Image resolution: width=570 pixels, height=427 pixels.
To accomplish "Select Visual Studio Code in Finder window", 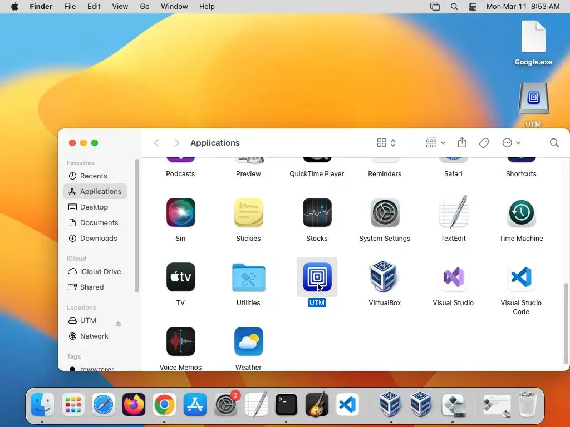I will click(521, 277).
